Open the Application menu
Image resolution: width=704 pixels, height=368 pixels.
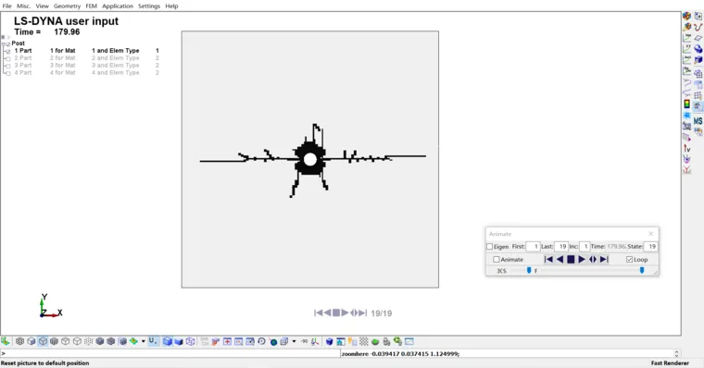[118, 6]
